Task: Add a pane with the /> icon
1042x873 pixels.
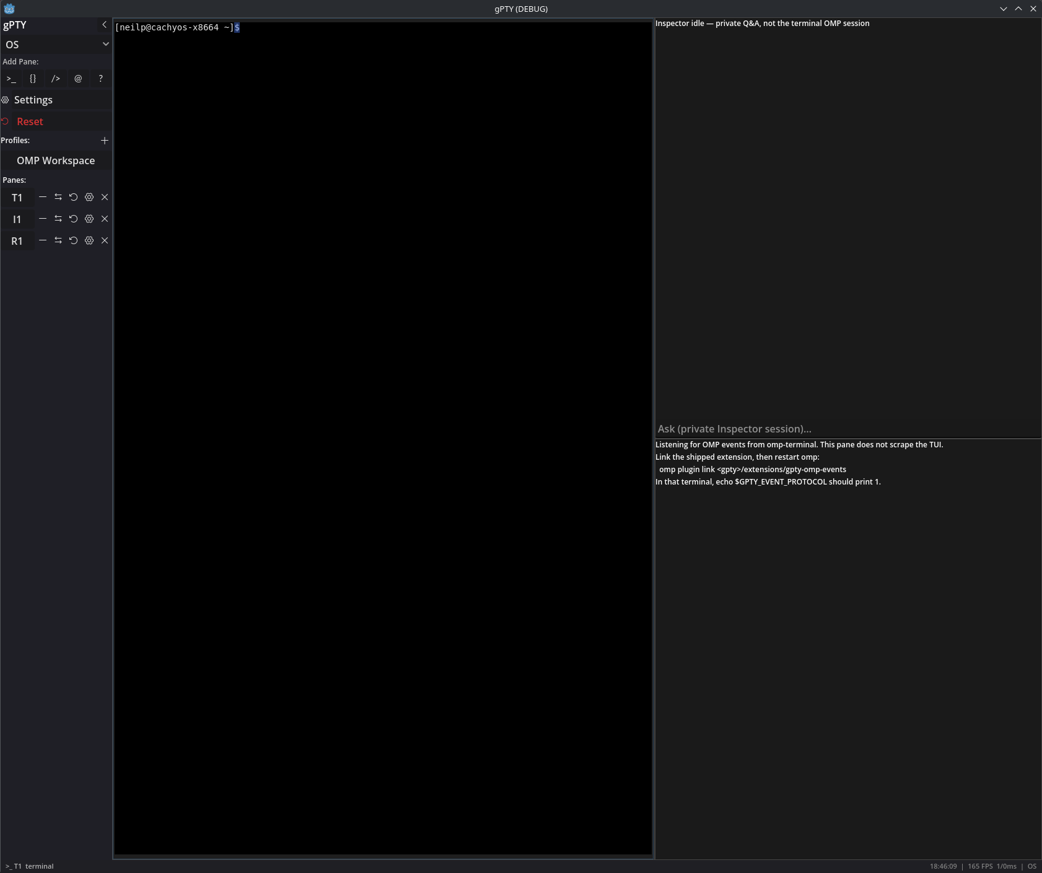Action: 56,79
